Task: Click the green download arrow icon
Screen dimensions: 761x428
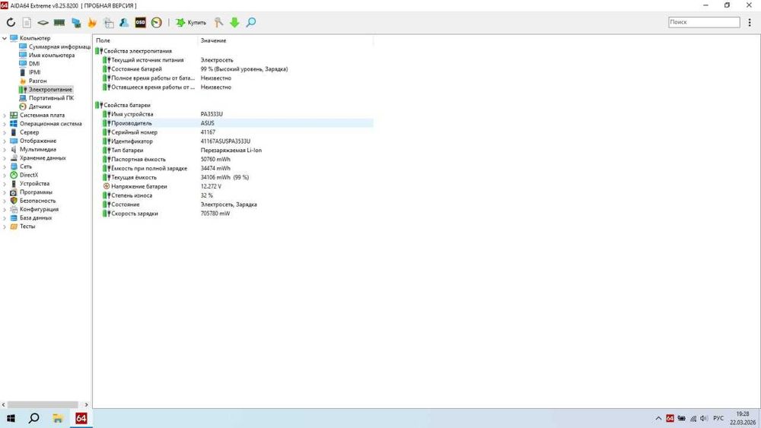Action: [x=234, y=22]
